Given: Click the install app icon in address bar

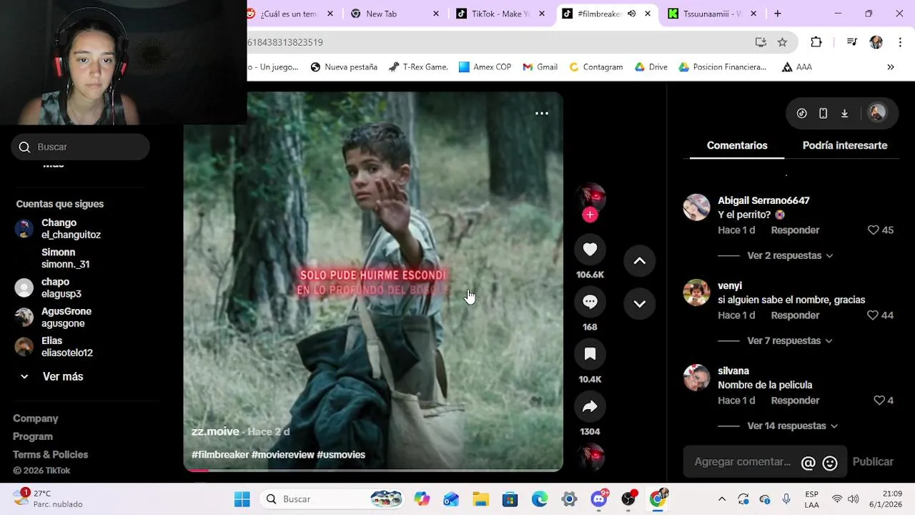Looking at the screenshot, I should coord(761,42).
